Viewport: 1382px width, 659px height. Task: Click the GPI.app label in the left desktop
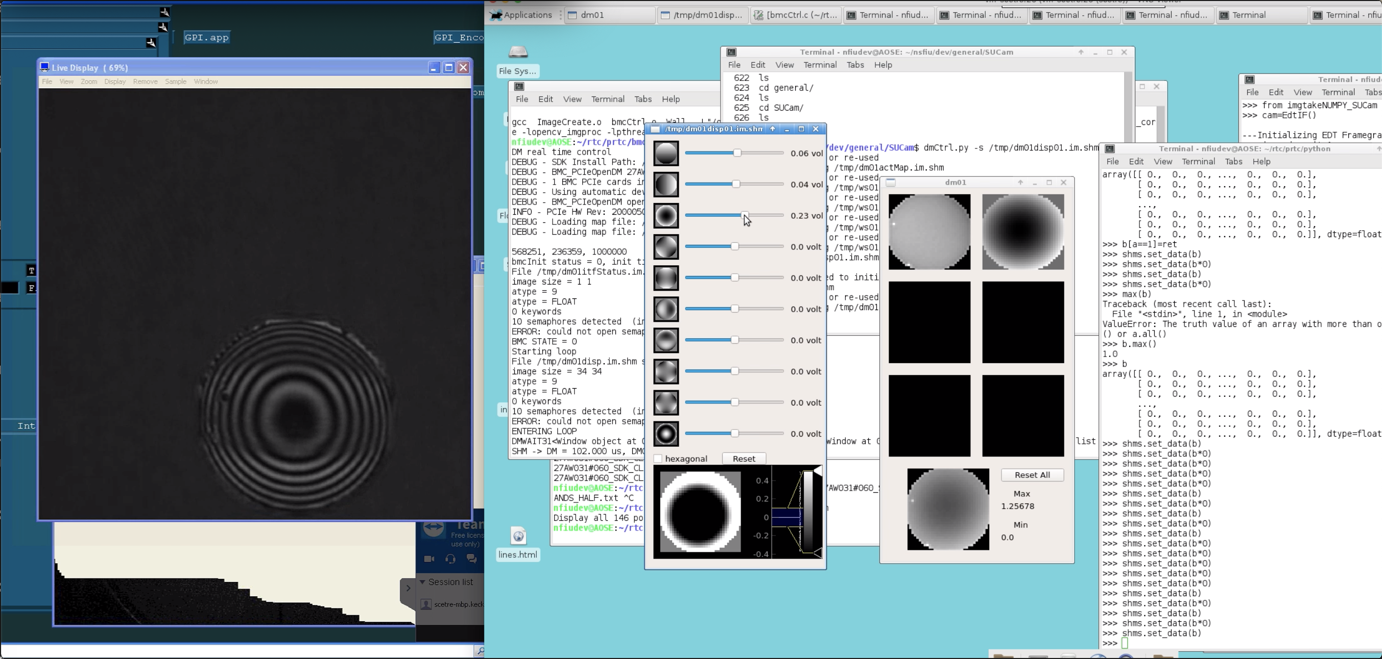click(x=207, y=38)
